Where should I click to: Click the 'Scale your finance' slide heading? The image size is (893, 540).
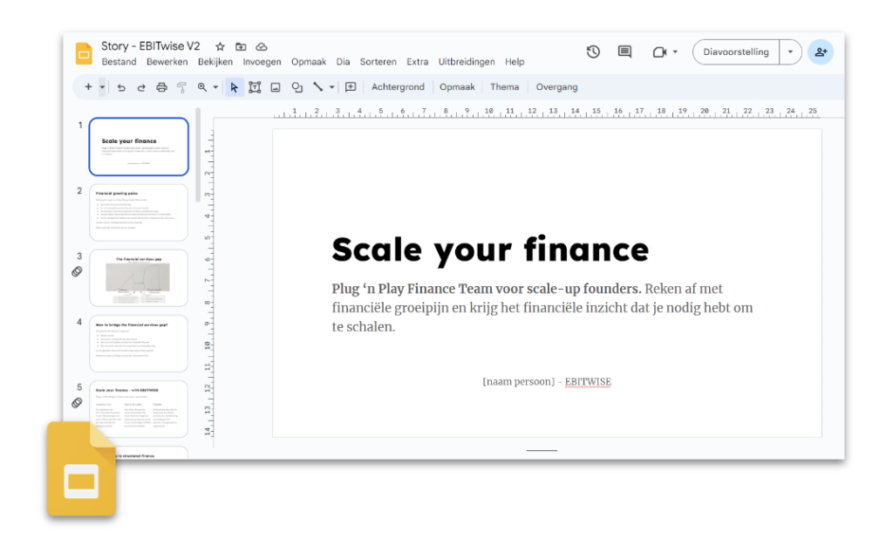coord(490,249)
